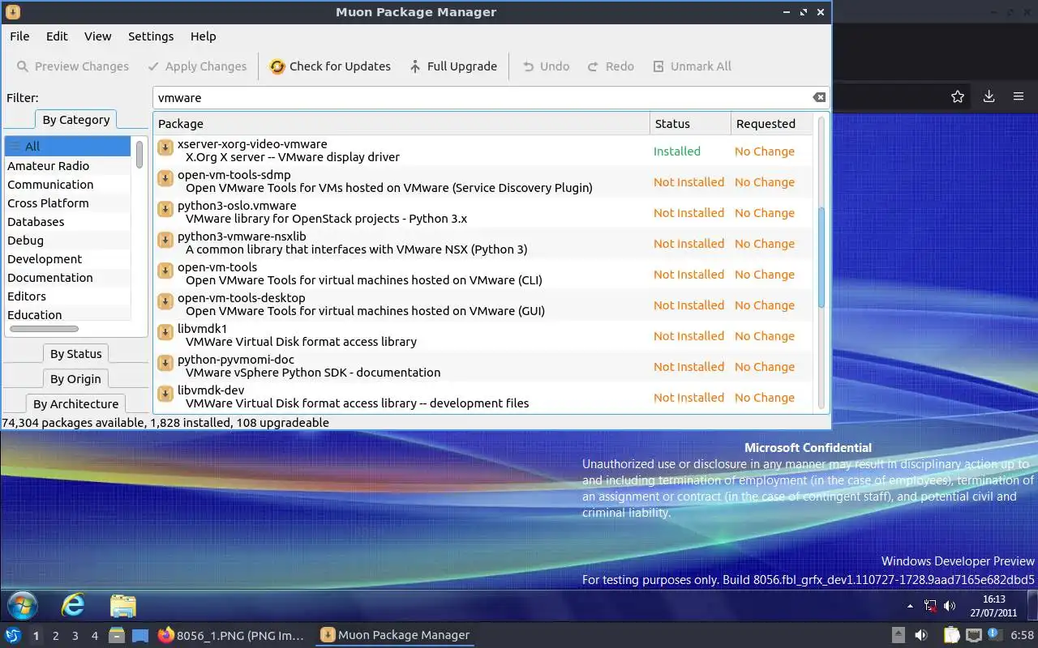Open the Lubuntu application launcher
The width and height of the screenshot is (1038, 648).
tap(12, 636)
